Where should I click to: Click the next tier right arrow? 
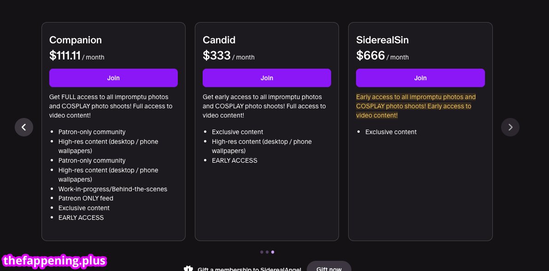[510, 127]
